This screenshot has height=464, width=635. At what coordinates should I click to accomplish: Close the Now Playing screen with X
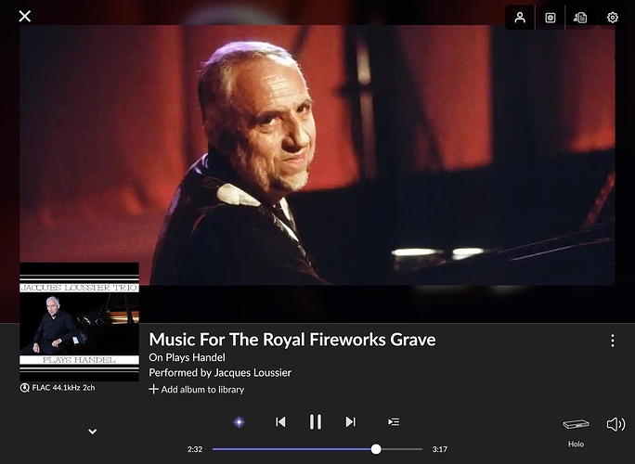pyautogui.click(x=25, y=16)
